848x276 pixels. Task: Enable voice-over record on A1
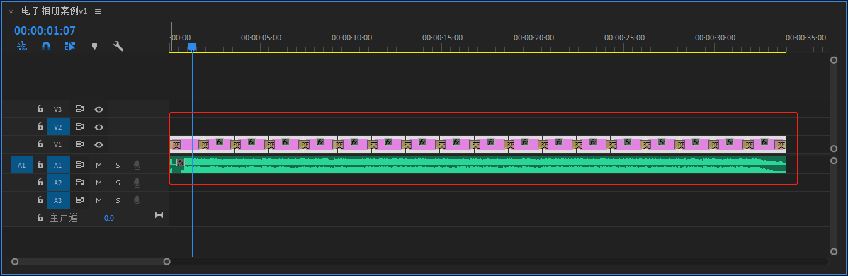point(137,165)
